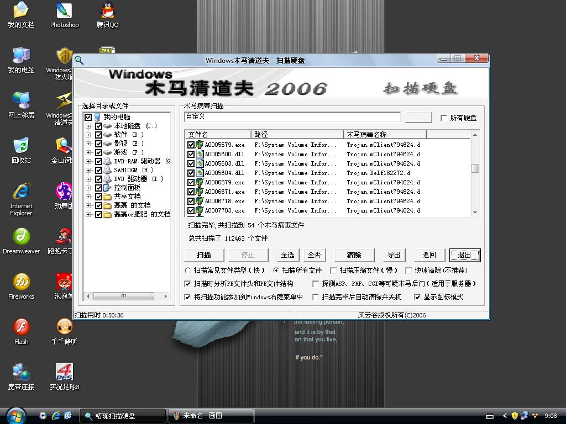
Task: Click the results list scrollbar thumb
Action: pyautogui.click(x=475, y=168)
